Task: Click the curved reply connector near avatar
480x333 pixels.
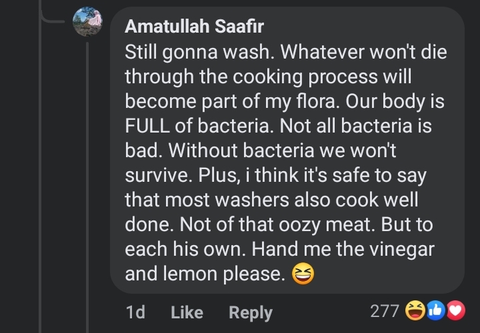Action: (53, 18)
